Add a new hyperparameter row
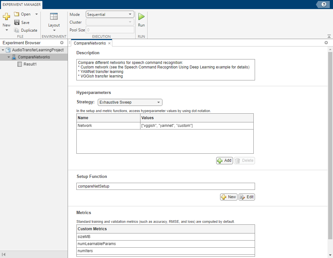Image resolution: width=333 pixels, height=258 pixels. [x=225, y=160]
